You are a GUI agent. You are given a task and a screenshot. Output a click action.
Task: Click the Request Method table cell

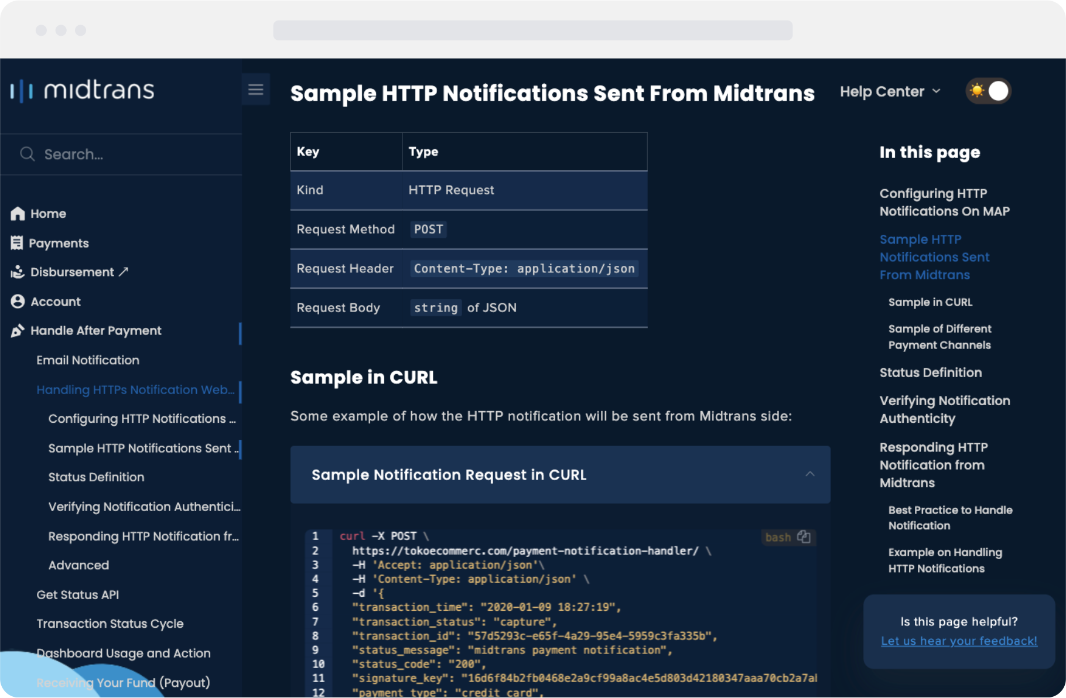click(x=346, y=230)
